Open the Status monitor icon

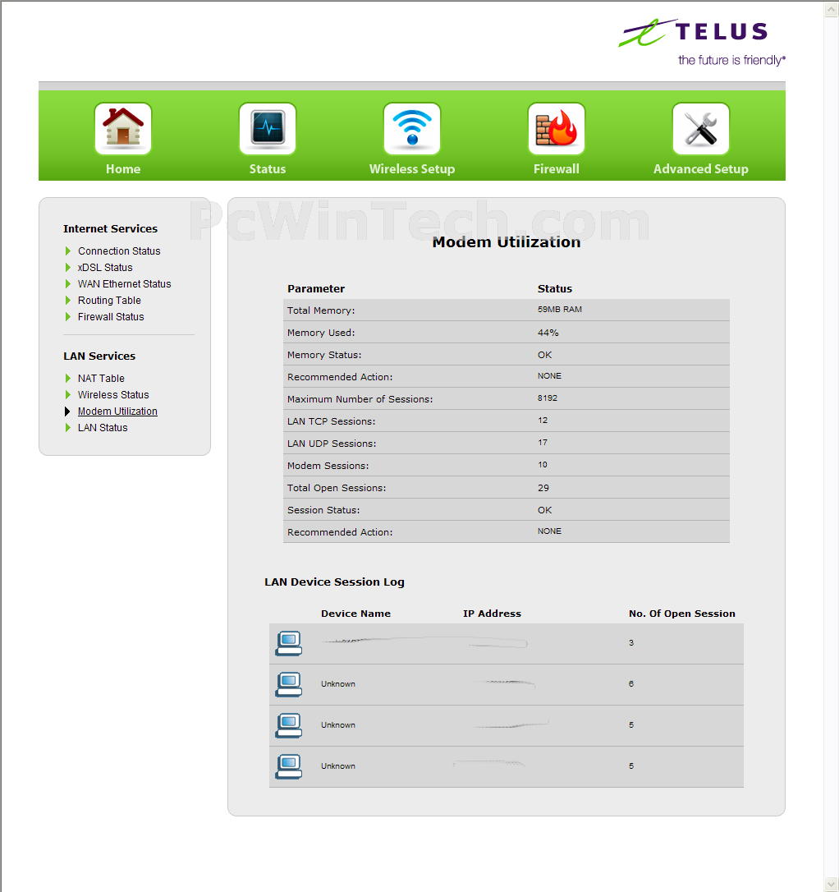click(x=268, y=129)
